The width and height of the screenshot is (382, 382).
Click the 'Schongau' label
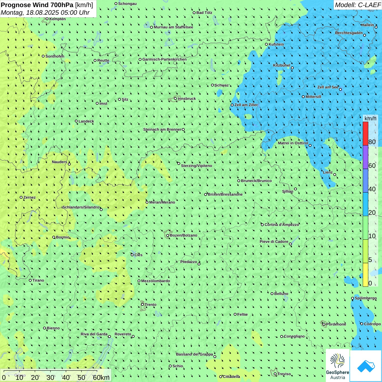click(x=127, y=4)
